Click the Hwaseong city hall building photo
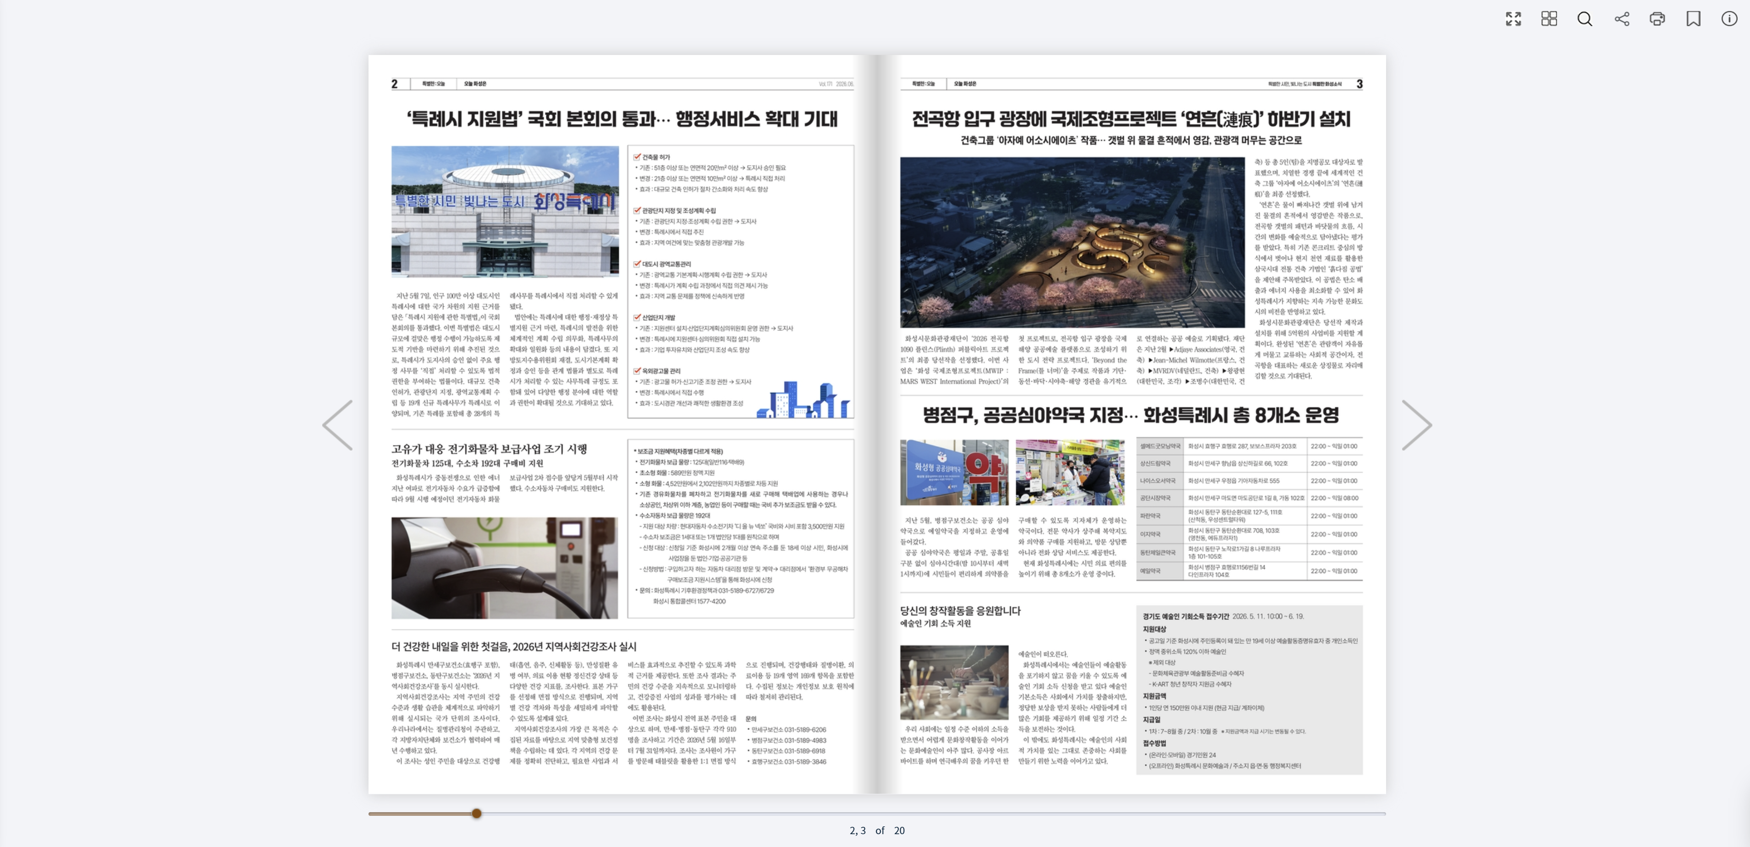Image resolution: width=1750 pixels, height=847 pixels. 505,211
